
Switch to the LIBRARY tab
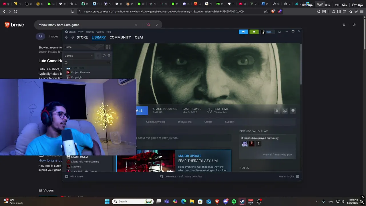point(99,37)
